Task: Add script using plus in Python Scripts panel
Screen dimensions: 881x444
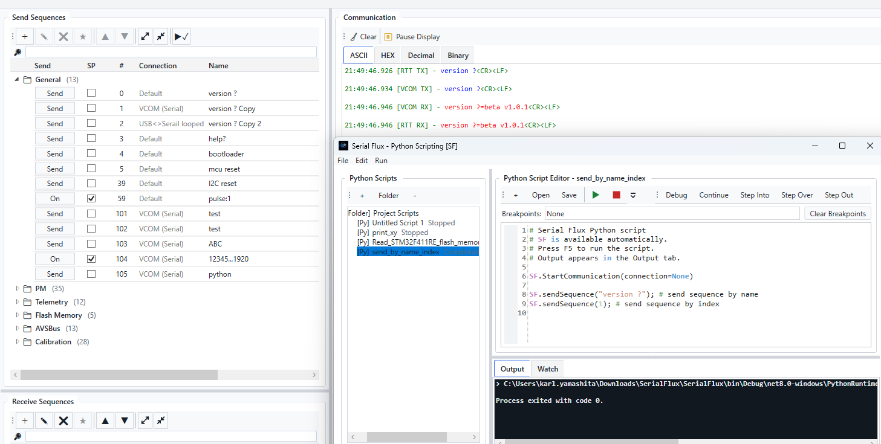Action: coord(362,196)
